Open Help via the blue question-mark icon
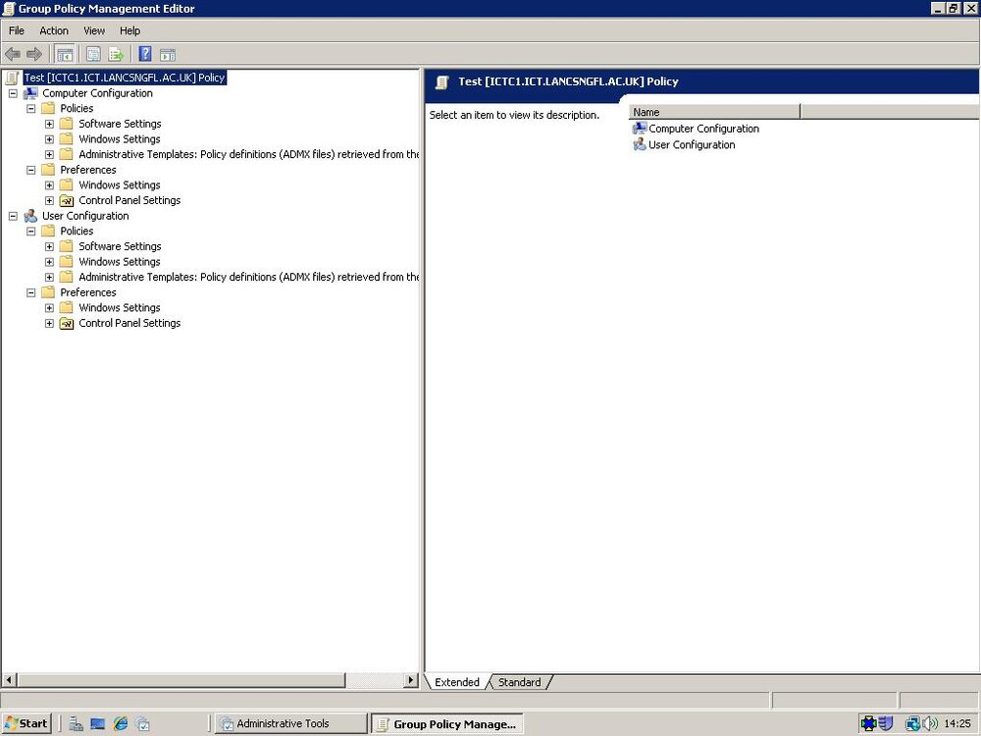 tap(145, 54)
